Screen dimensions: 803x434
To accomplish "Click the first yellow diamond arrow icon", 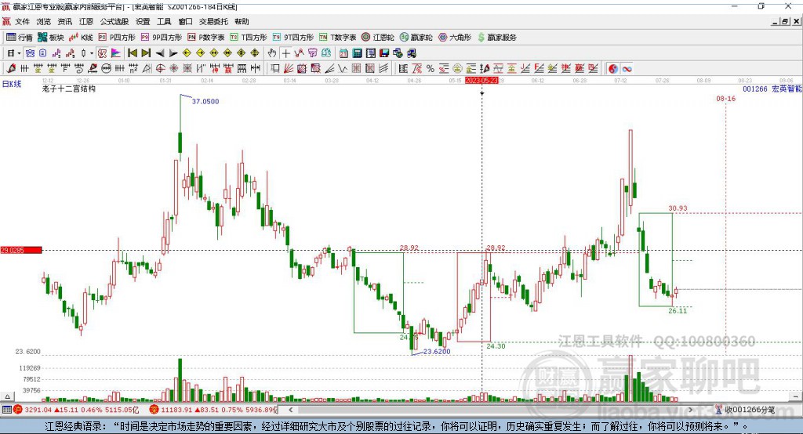I will (x=187, y=53).
